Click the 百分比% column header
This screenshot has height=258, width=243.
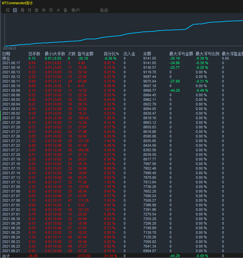click(111, 54)
